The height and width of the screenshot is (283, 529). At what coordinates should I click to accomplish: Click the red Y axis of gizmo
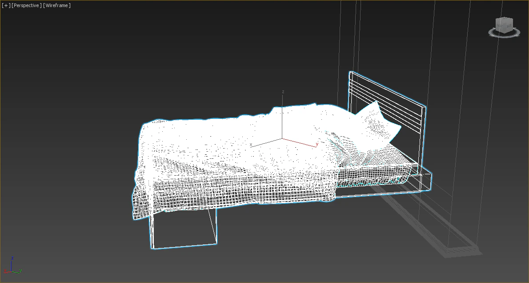pos(300,143)
